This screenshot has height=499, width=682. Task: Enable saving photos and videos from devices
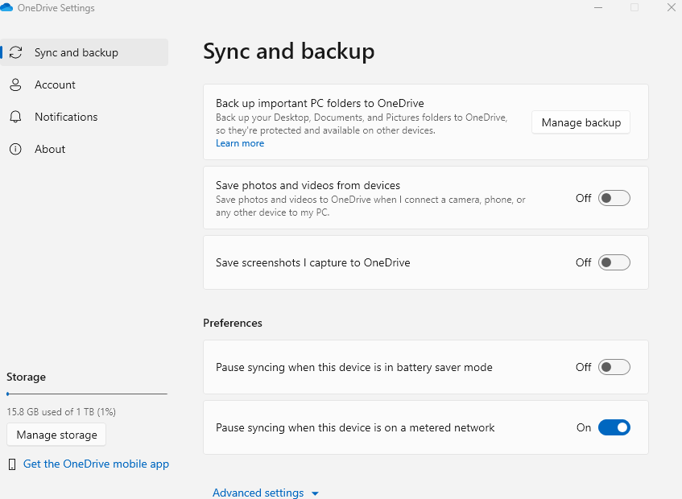[x=614, y=198]
